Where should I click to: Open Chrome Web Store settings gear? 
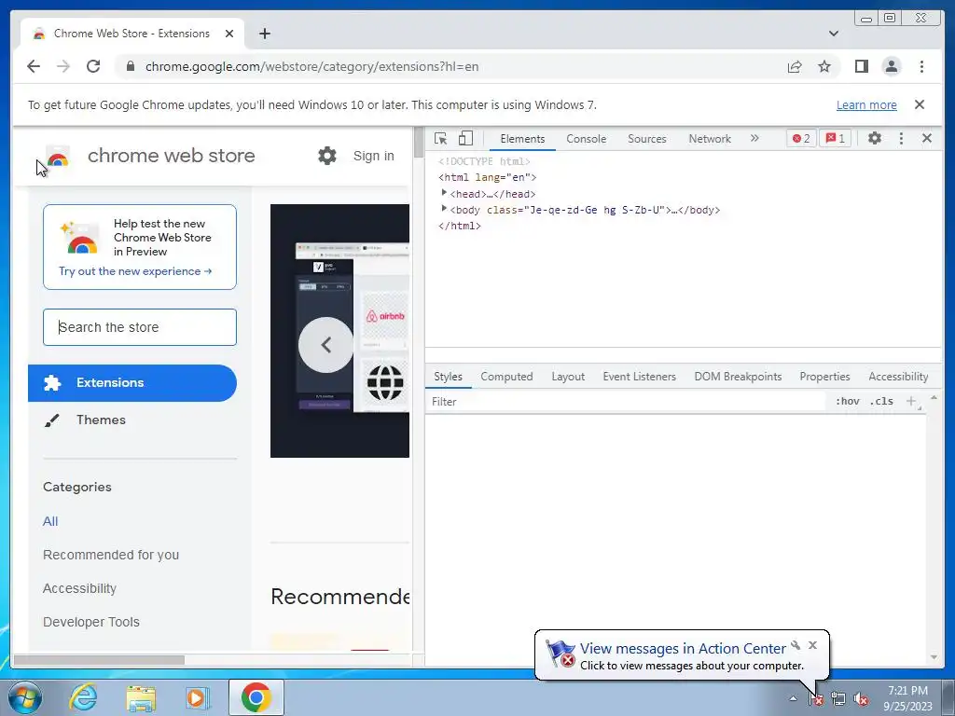point(327,156)
